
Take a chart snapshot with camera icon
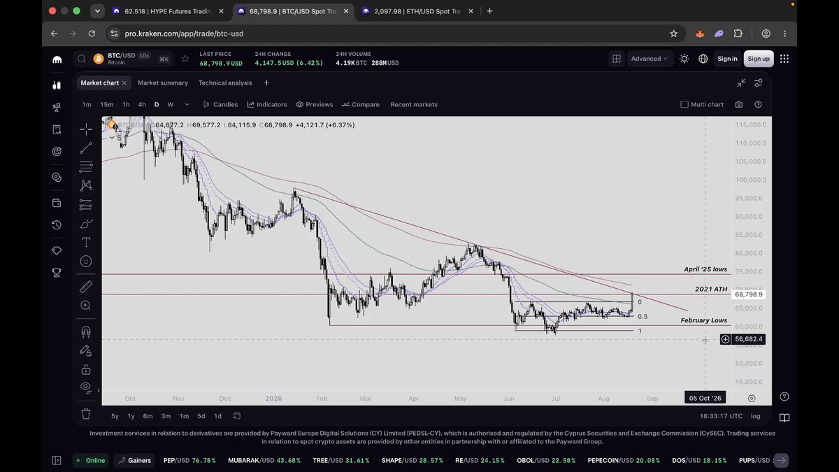point(739,105)
